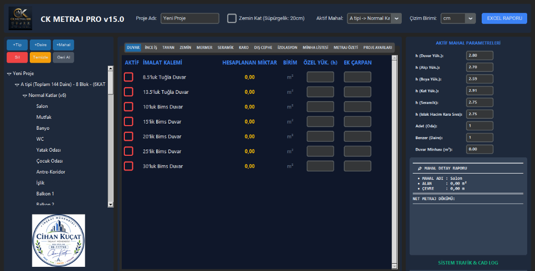Click the Cihan Kuçat engineer stamp image

pos(59,240)
